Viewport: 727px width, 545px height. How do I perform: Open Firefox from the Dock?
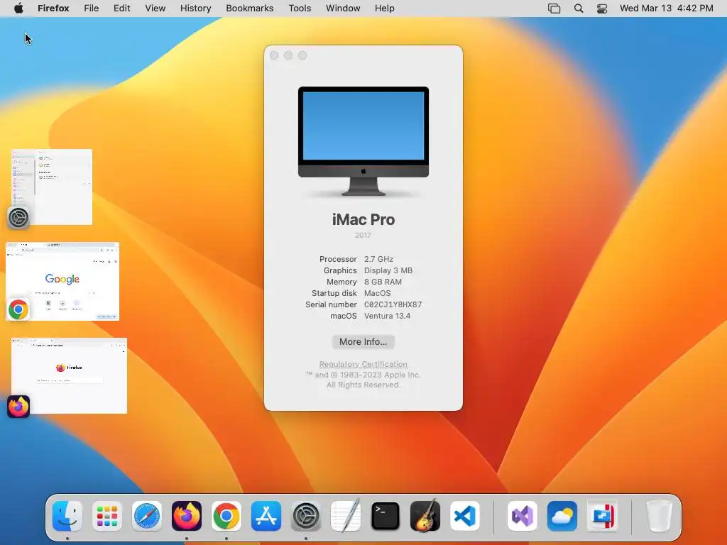[x=187, y=516]
